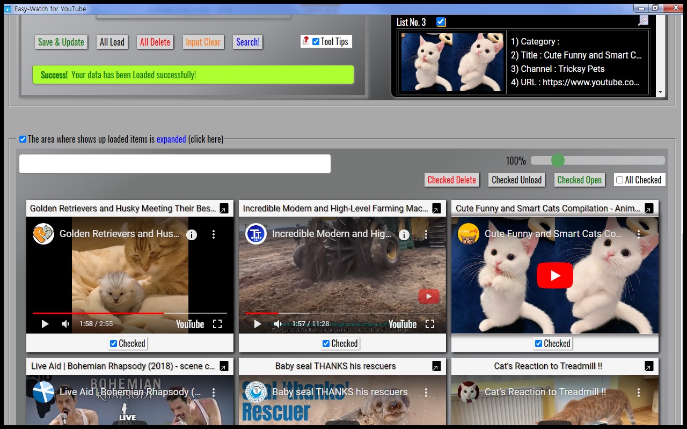Seek on Farming Machines video progress bar
Image resolution: width=687 pixels, height=429 pixels.
click(x=342, y=313)
